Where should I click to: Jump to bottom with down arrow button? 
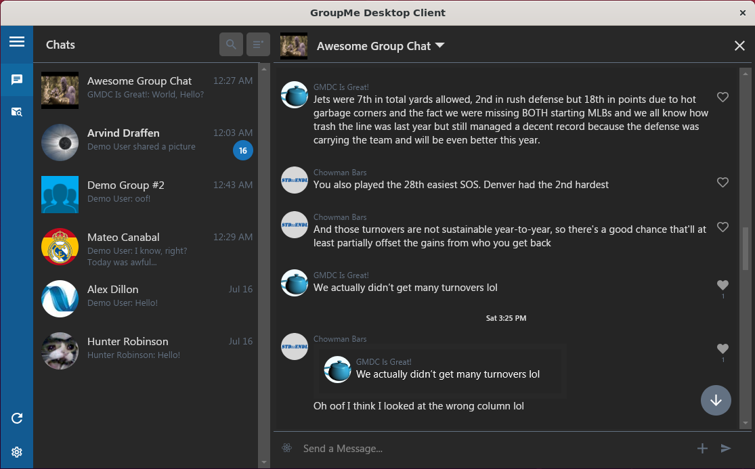click(x=716, y=400)
